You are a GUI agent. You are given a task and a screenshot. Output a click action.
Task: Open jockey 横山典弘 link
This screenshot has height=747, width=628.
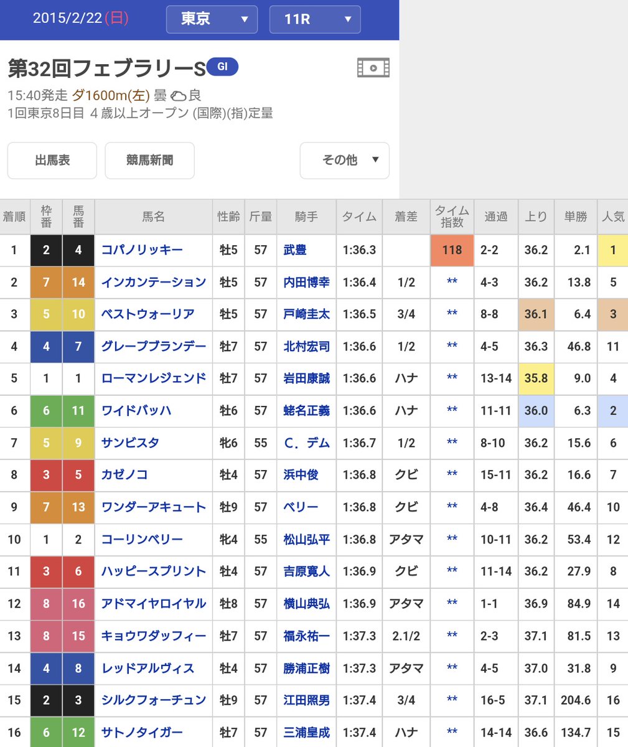point(306,604)
